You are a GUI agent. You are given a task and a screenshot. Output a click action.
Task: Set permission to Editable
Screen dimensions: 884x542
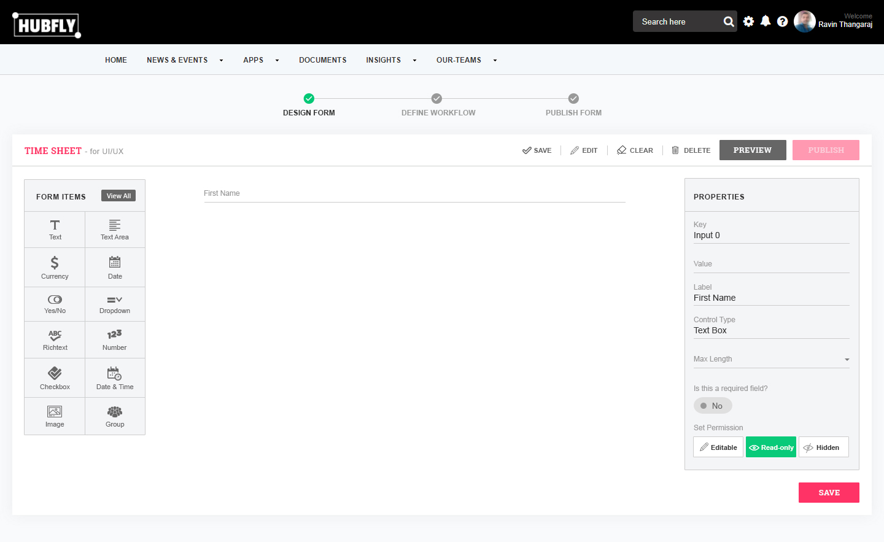pos(718,447)
